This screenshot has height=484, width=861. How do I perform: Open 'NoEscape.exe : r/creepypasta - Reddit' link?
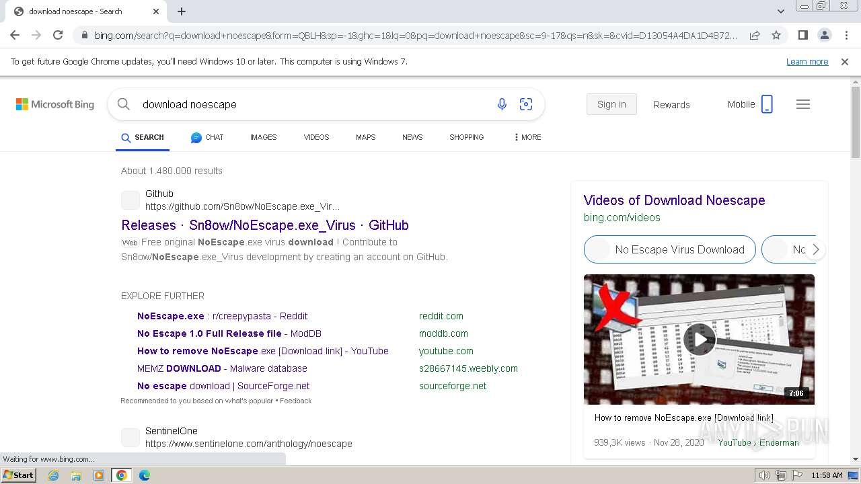pyautogui.click(x=222, y=316)
